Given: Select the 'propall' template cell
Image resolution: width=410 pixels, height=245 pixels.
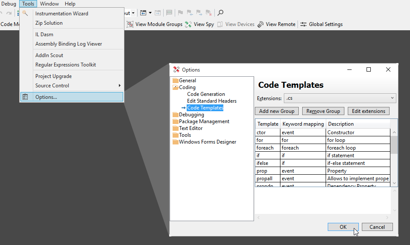Looking at the screenshot, I should click(x=268, y=179).
